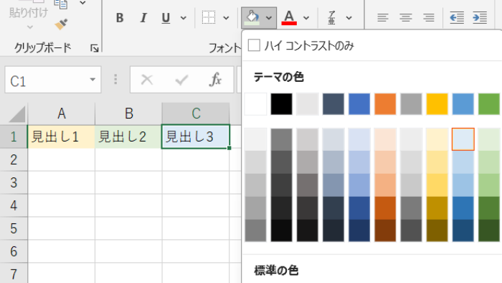Pick the orange theme color swatch
The width and height of the screenshot is (502, 283).
(x=385, y=104)
